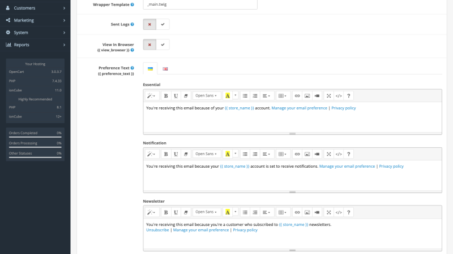Disable View In Browser with the X button
Image resolution: width=453 pixels, height=254 pixels.
click(x=149, y=45)
